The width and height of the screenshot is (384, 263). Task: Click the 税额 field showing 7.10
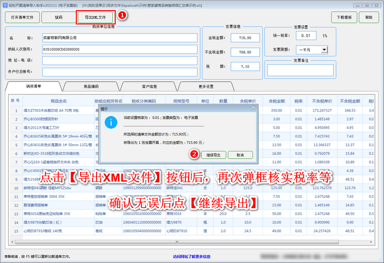coord(245,66)
